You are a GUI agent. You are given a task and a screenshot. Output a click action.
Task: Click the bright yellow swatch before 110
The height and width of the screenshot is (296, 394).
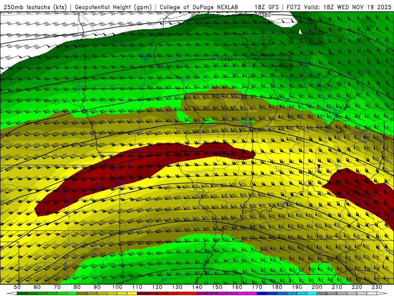(x=132, y=294)
